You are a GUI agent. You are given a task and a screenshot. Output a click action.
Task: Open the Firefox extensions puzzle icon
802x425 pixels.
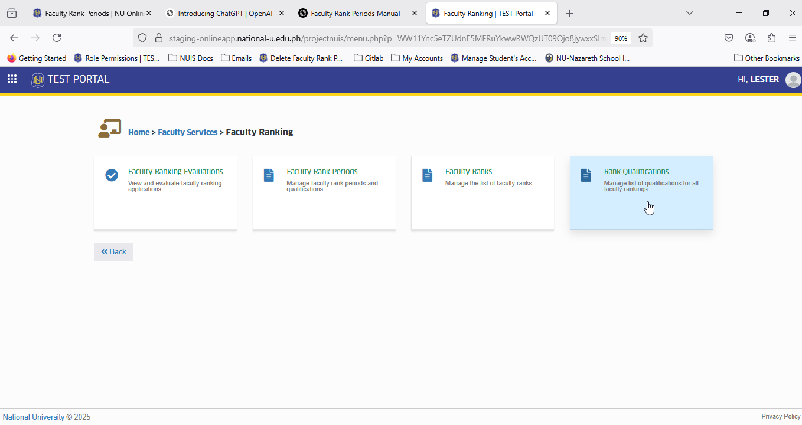[771, 38]
